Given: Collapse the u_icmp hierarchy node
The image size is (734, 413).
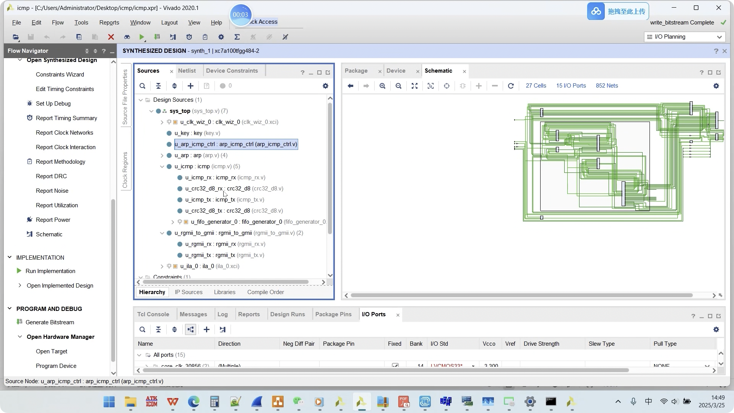Looking at the screenshot, I should point(162,167).
